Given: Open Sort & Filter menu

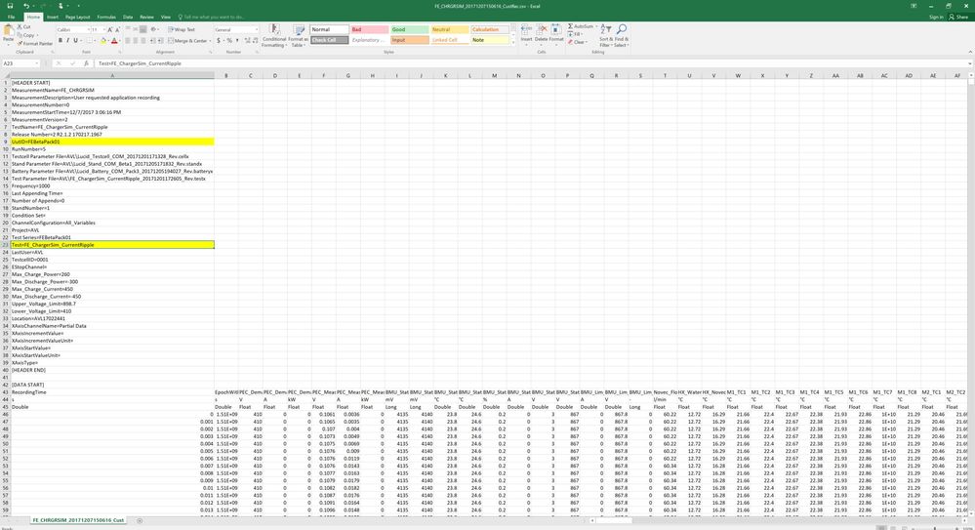Looking at the screenshot, I should pyautogui.click(x=606, y=36).
